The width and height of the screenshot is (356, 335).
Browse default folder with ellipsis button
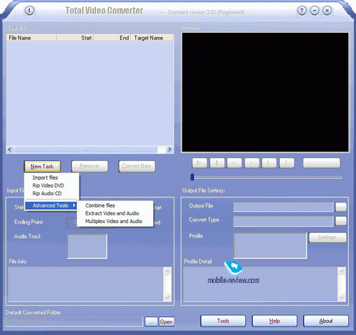click(x=151, y=321)
